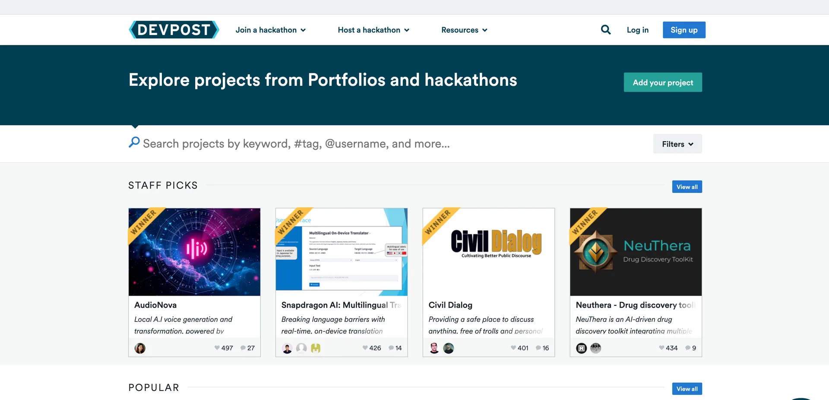Click the POPULAR section heading

154,387
